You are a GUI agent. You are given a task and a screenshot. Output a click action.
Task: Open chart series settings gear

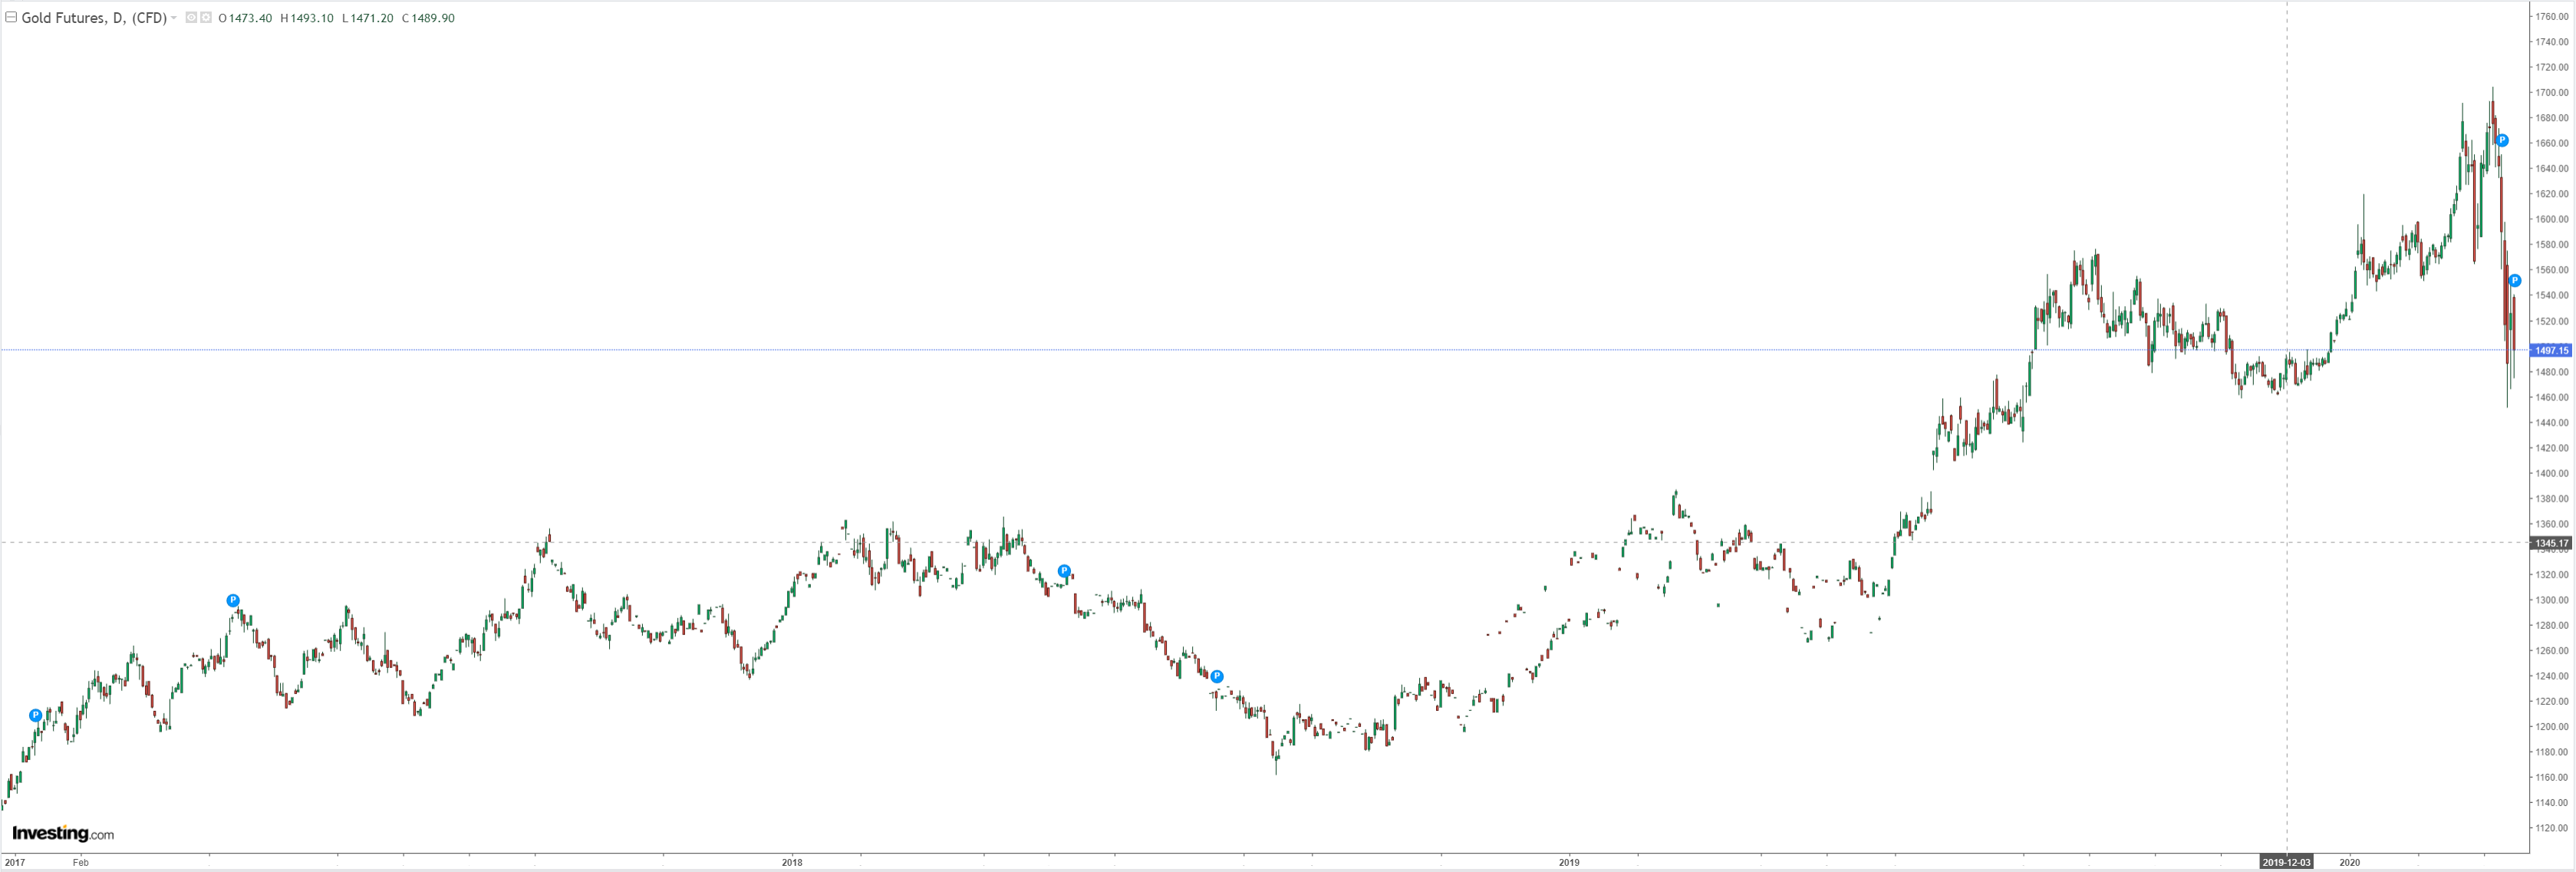[x=206, y=18]
